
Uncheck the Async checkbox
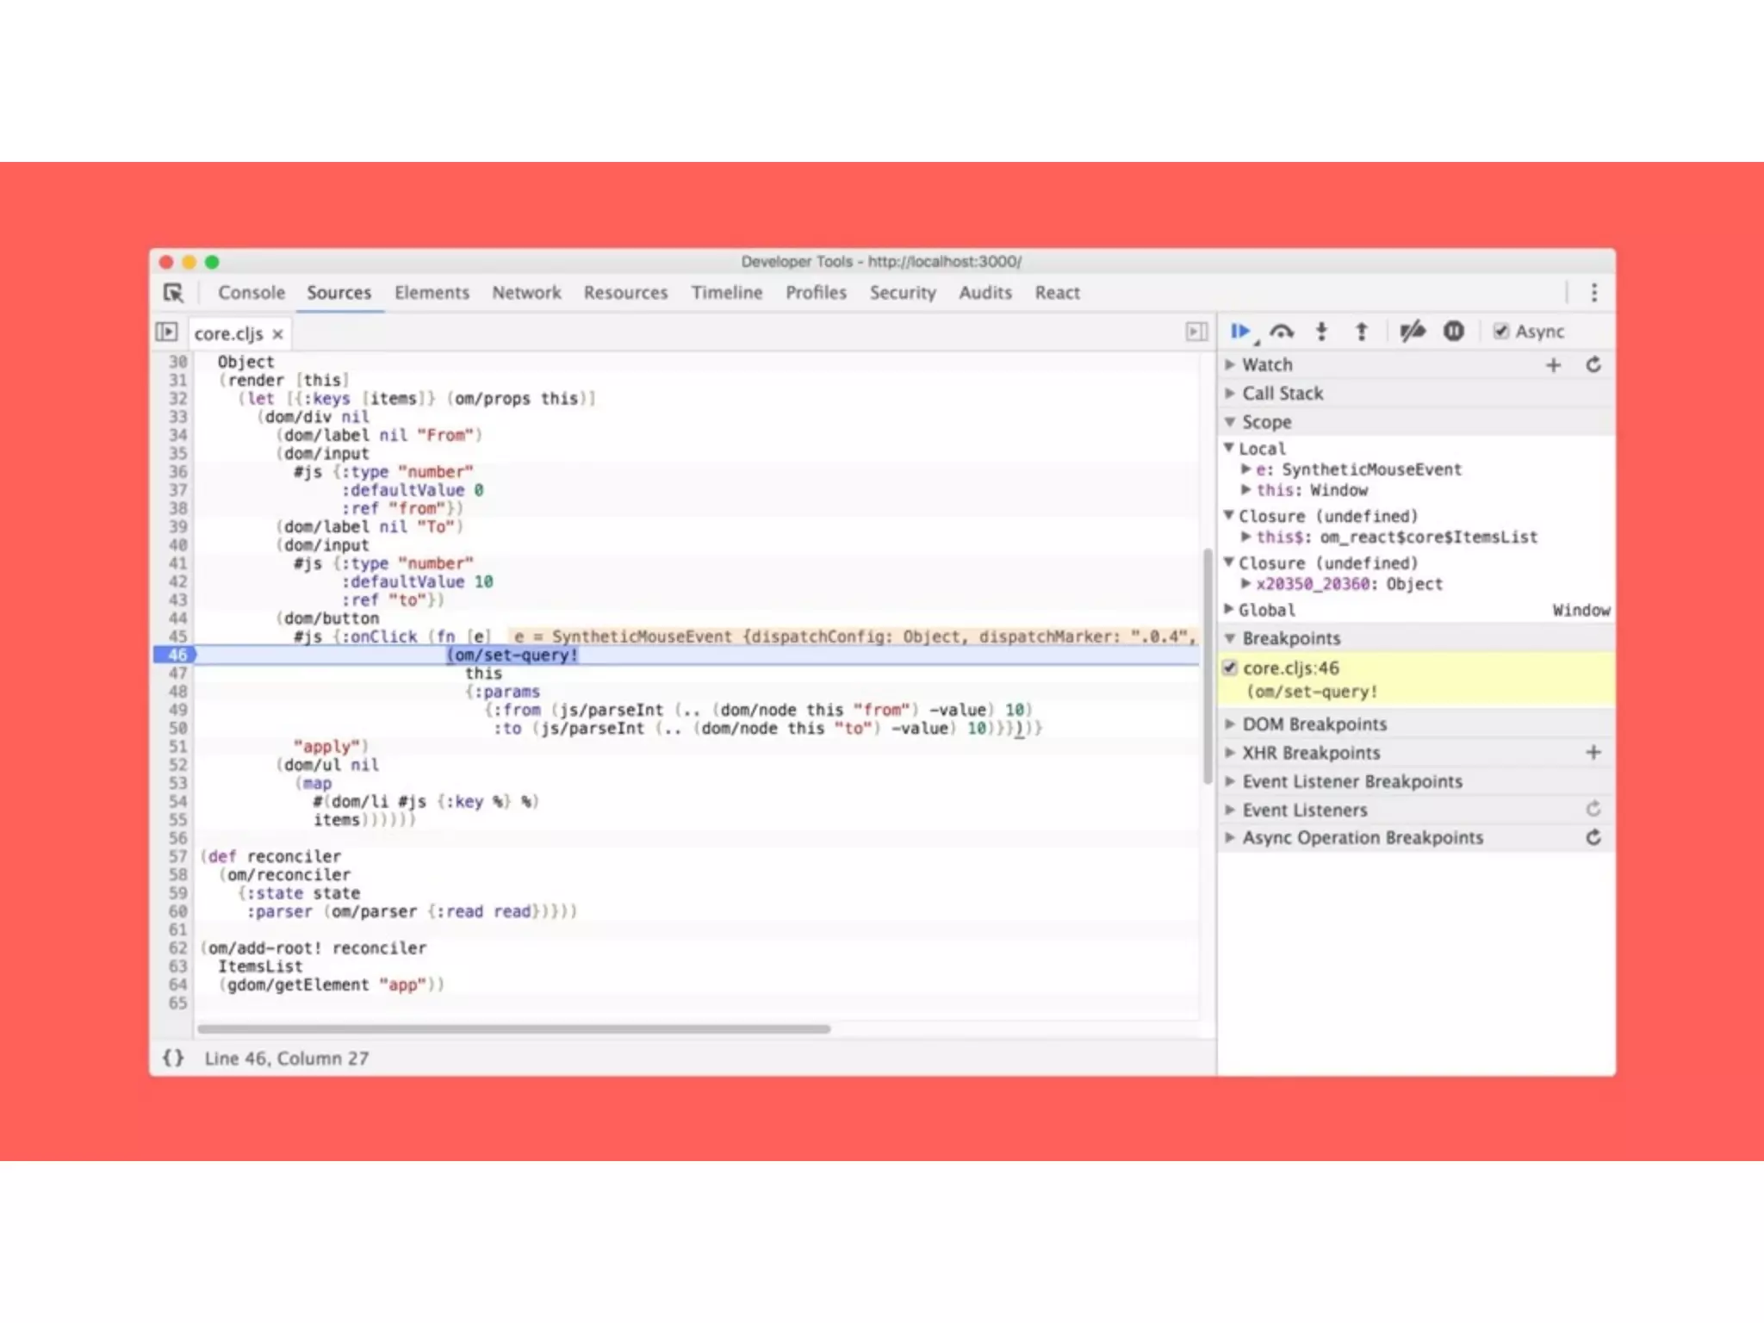pos(1501,332)
